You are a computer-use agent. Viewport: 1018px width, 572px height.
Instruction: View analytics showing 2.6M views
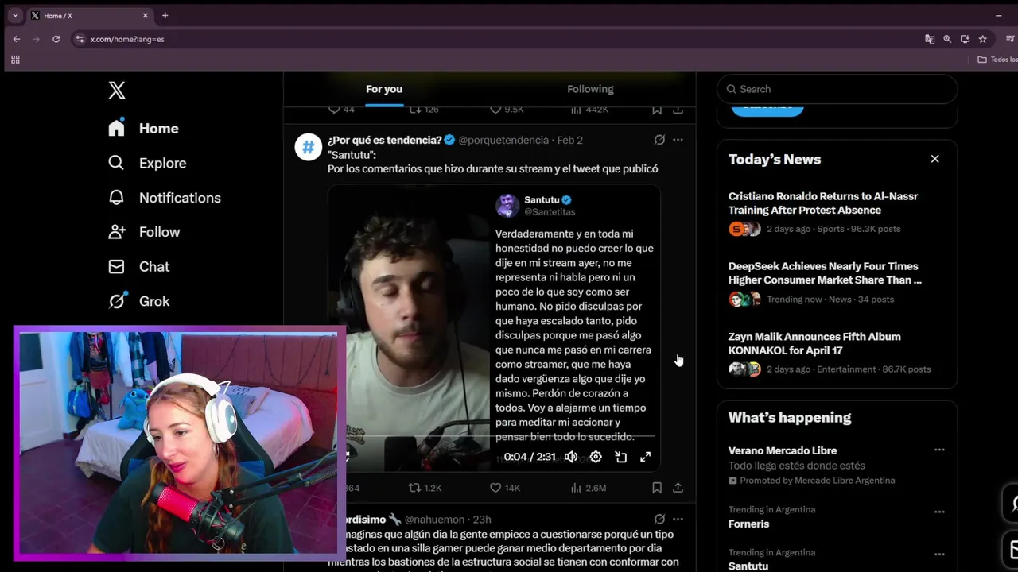pos(589,488)
